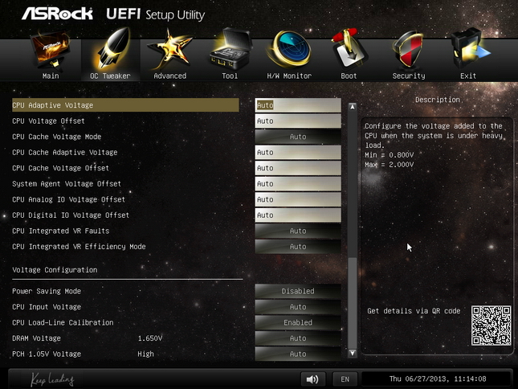Click the CPU Voltage Offset input field
This screenshot has width=518, height=389.
(x=298, y=121)
